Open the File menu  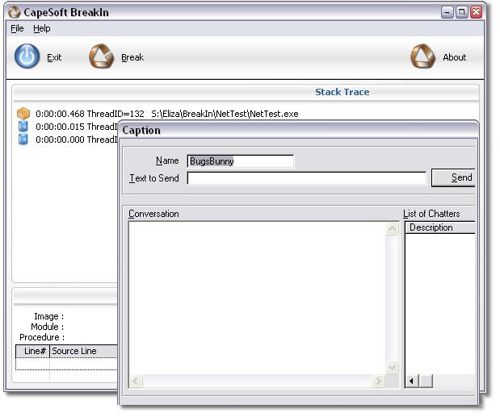click(x=17, y=28)
